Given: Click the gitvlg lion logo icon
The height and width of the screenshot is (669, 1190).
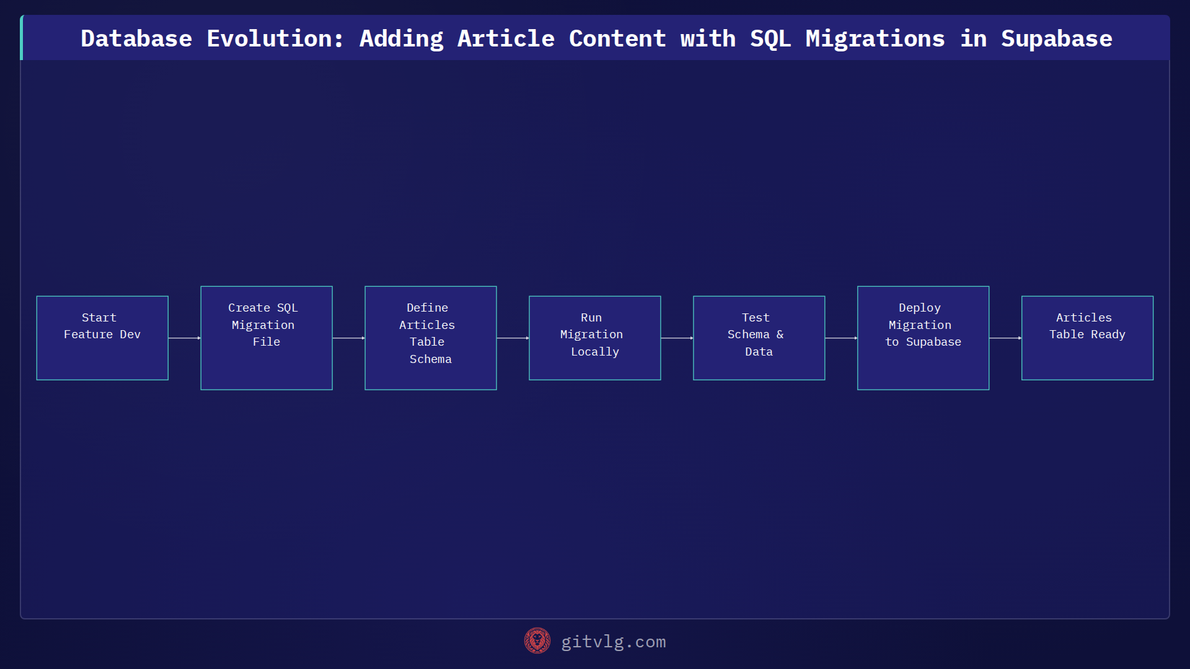Looking at the screenshot, I should 537,641.
